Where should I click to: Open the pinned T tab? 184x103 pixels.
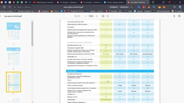pos(10,2)
